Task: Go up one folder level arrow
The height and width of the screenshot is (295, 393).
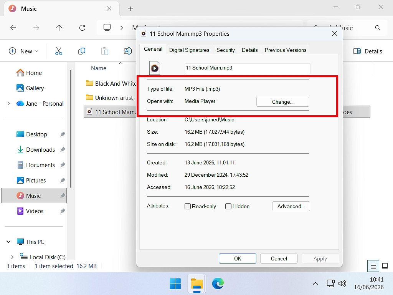Action: (x=59, y=28)
